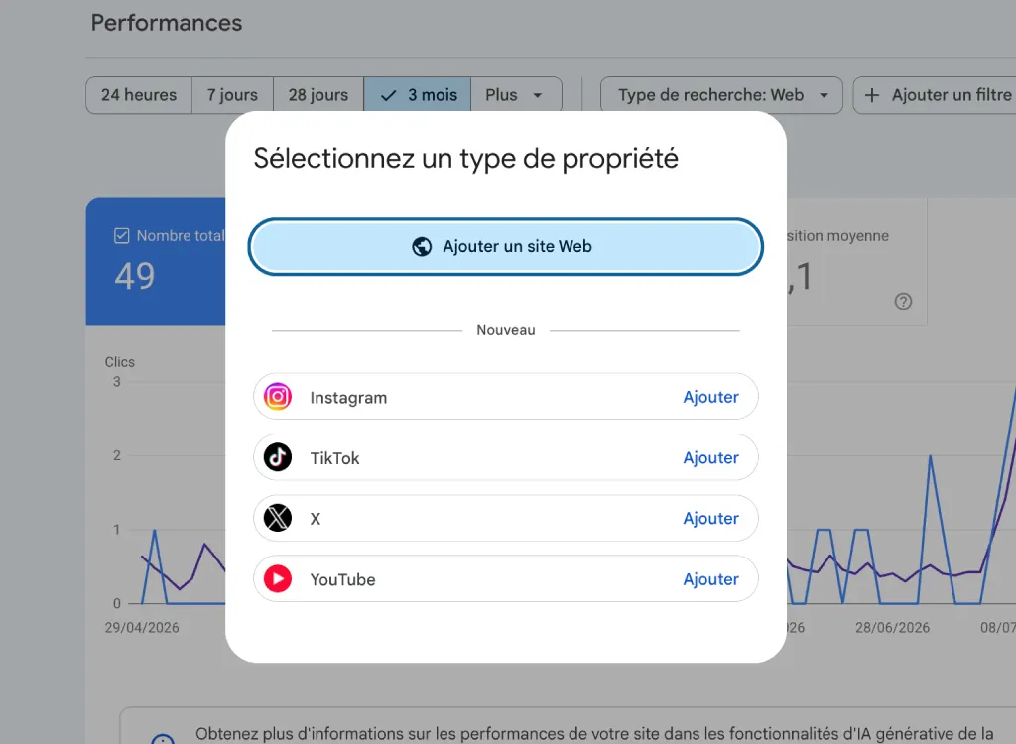Click the YouTube logo icon
This screenshot has width=1016, height=744.
point(278,578)
